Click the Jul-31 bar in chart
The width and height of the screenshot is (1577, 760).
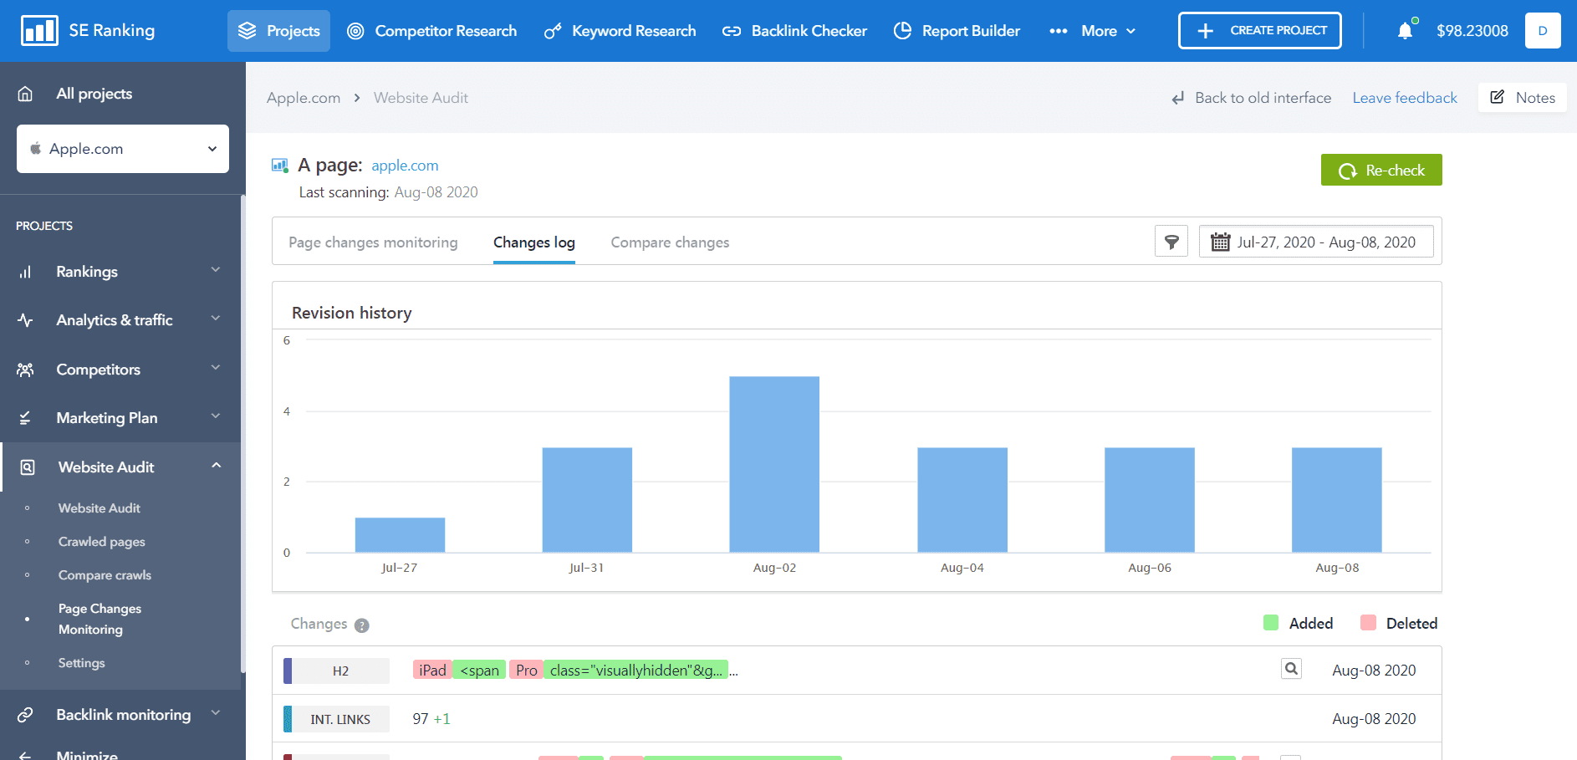point(587,500)
